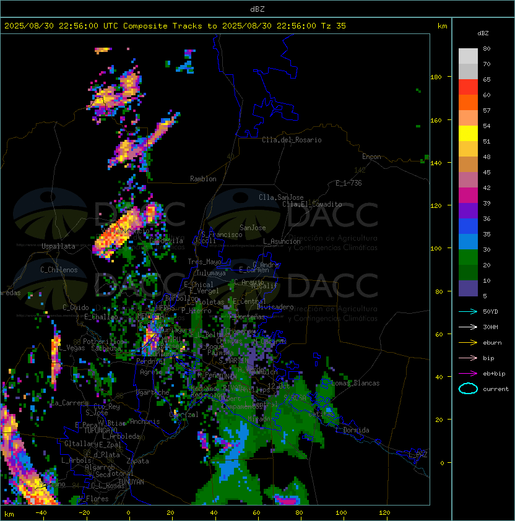Click the cyan 50YD arrow legend icon
The image size is (515, 521).
pos(468,312)
